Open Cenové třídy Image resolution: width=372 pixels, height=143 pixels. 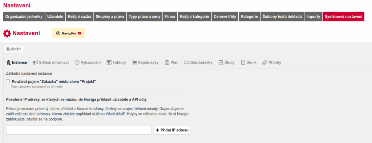(x=225, y=17)
